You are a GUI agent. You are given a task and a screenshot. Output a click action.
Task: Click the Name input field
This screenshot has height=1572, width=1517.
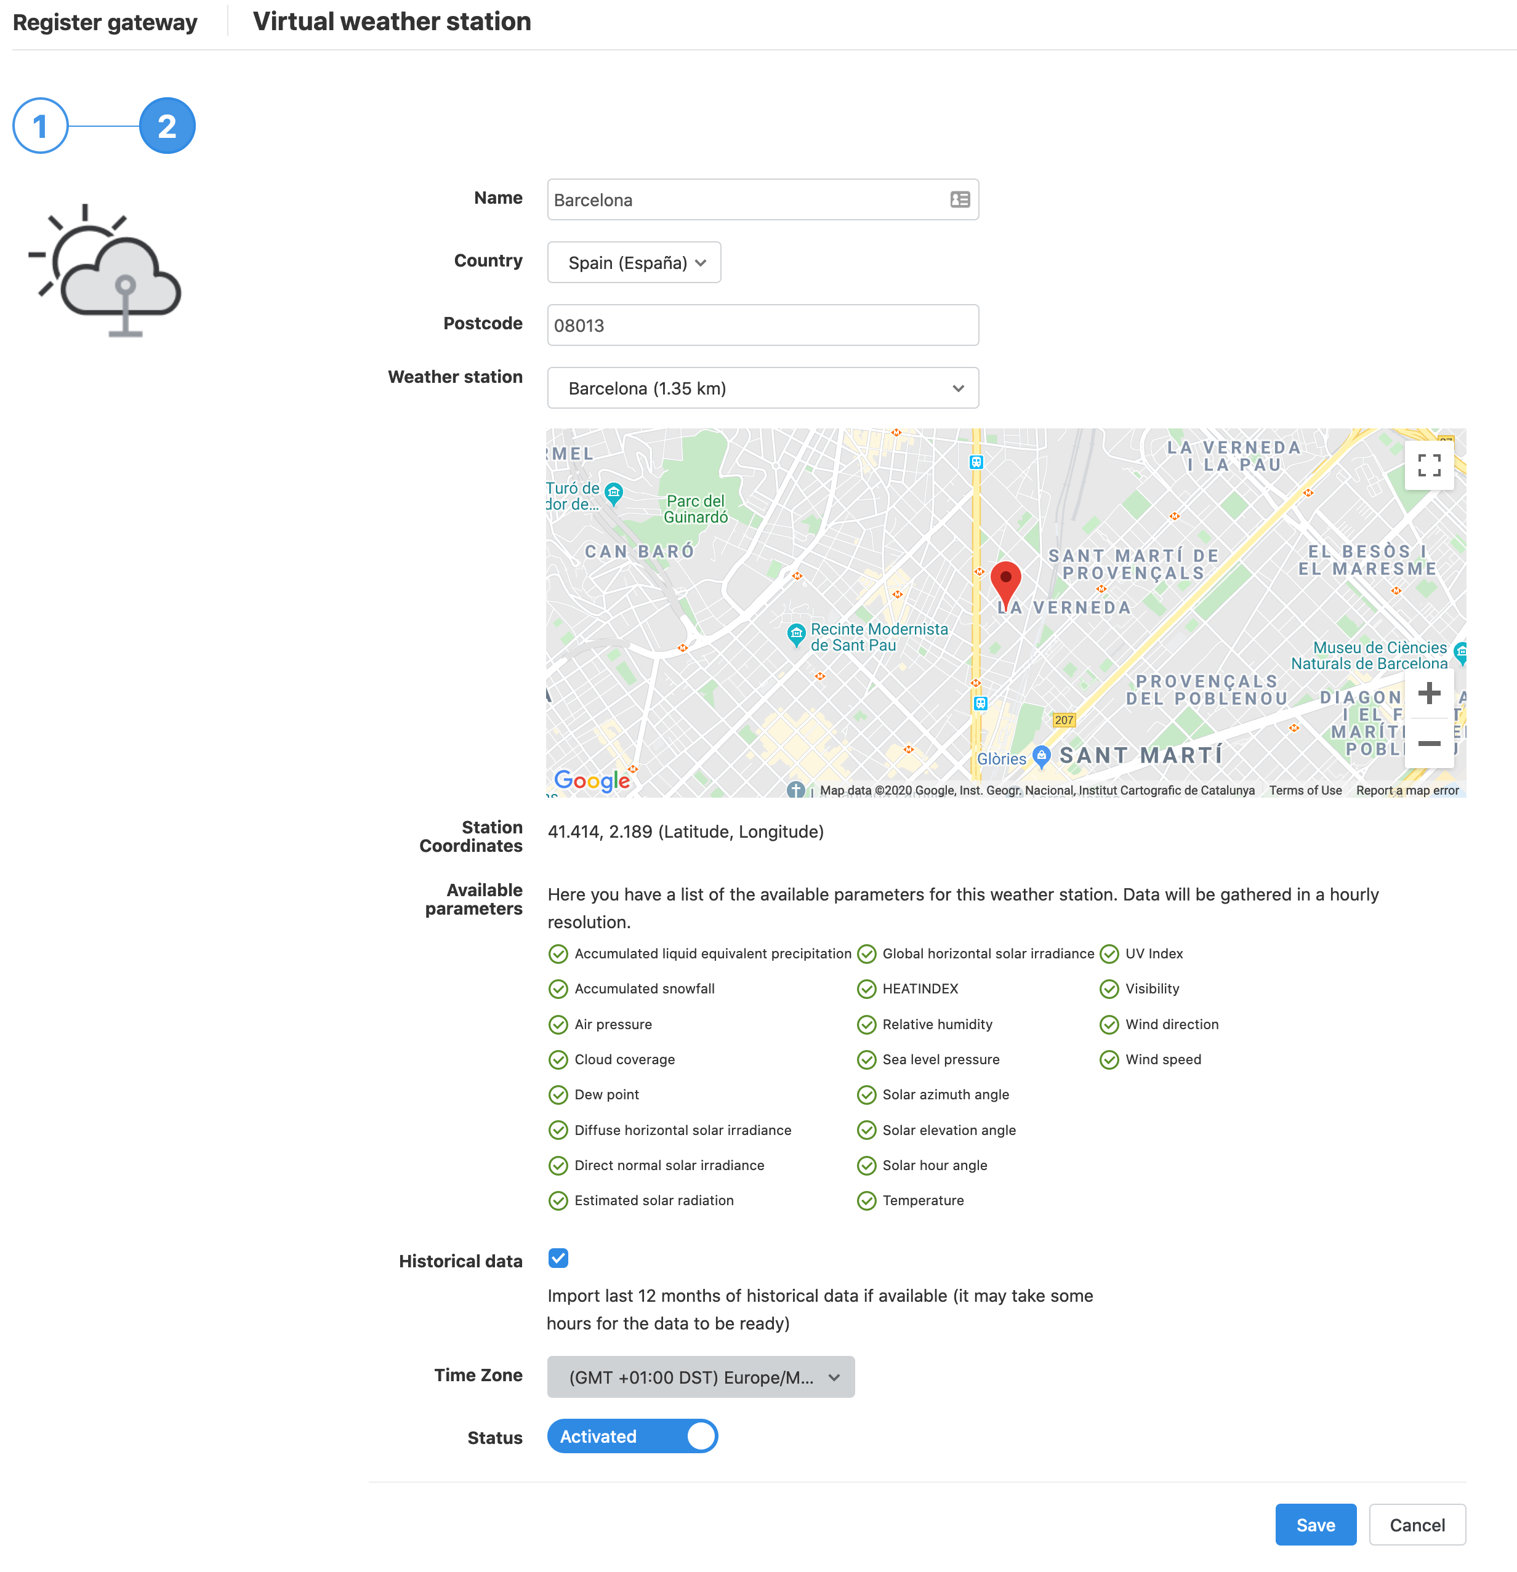tap(763, 199)
